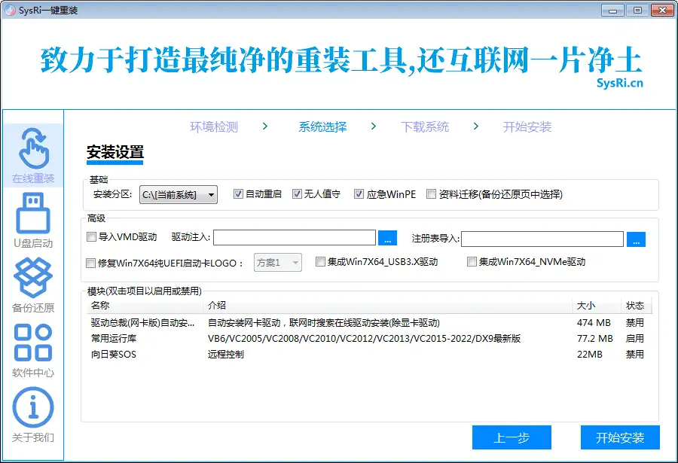
Task: Minimize the SysRi window
Action: pos(612,10)
